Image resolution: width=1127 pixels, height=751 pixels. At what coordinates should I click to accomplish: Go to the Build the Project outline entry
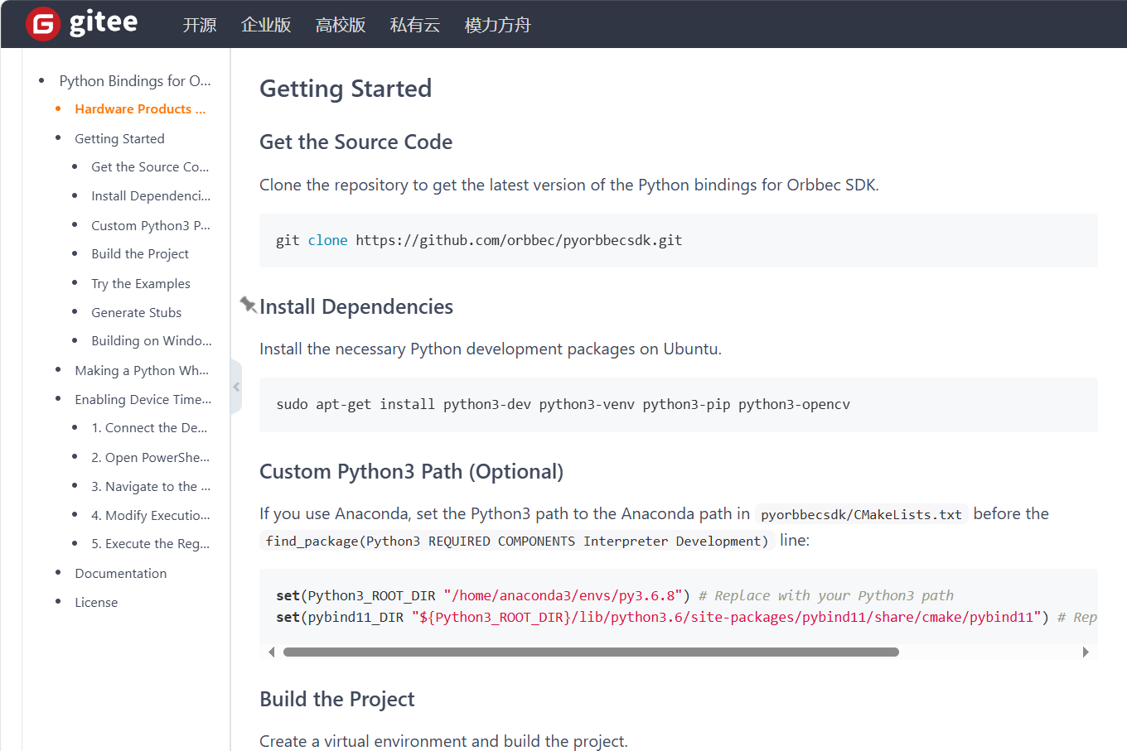[140, 254]
